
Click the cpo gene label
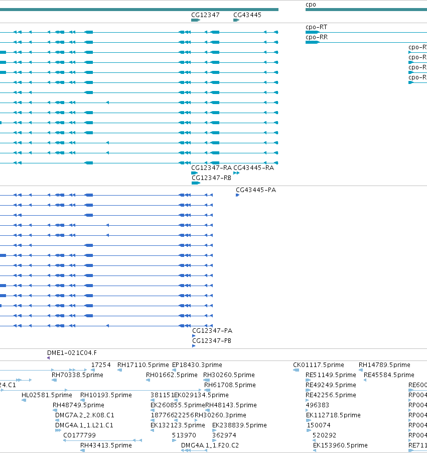[x=311, y=5]
